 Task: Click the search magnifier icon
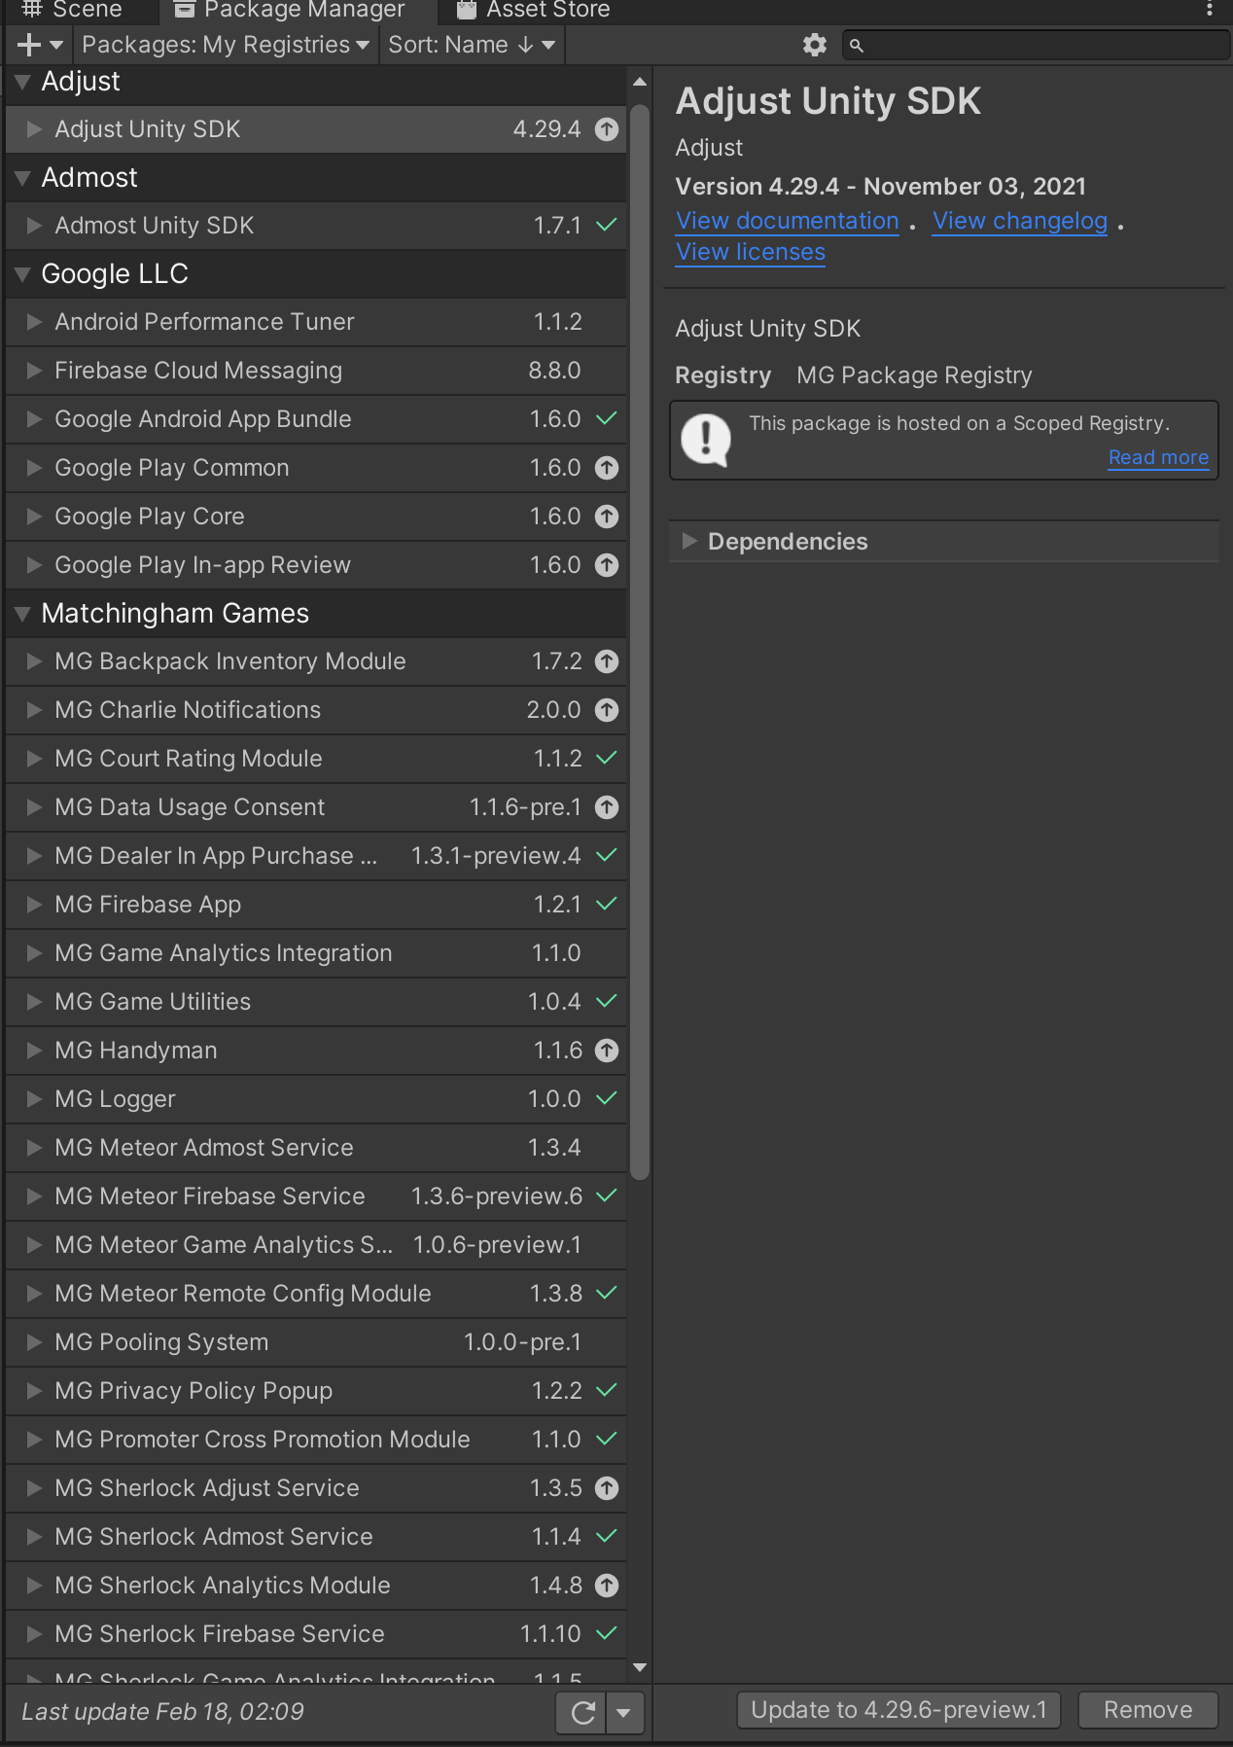[857, 46]
